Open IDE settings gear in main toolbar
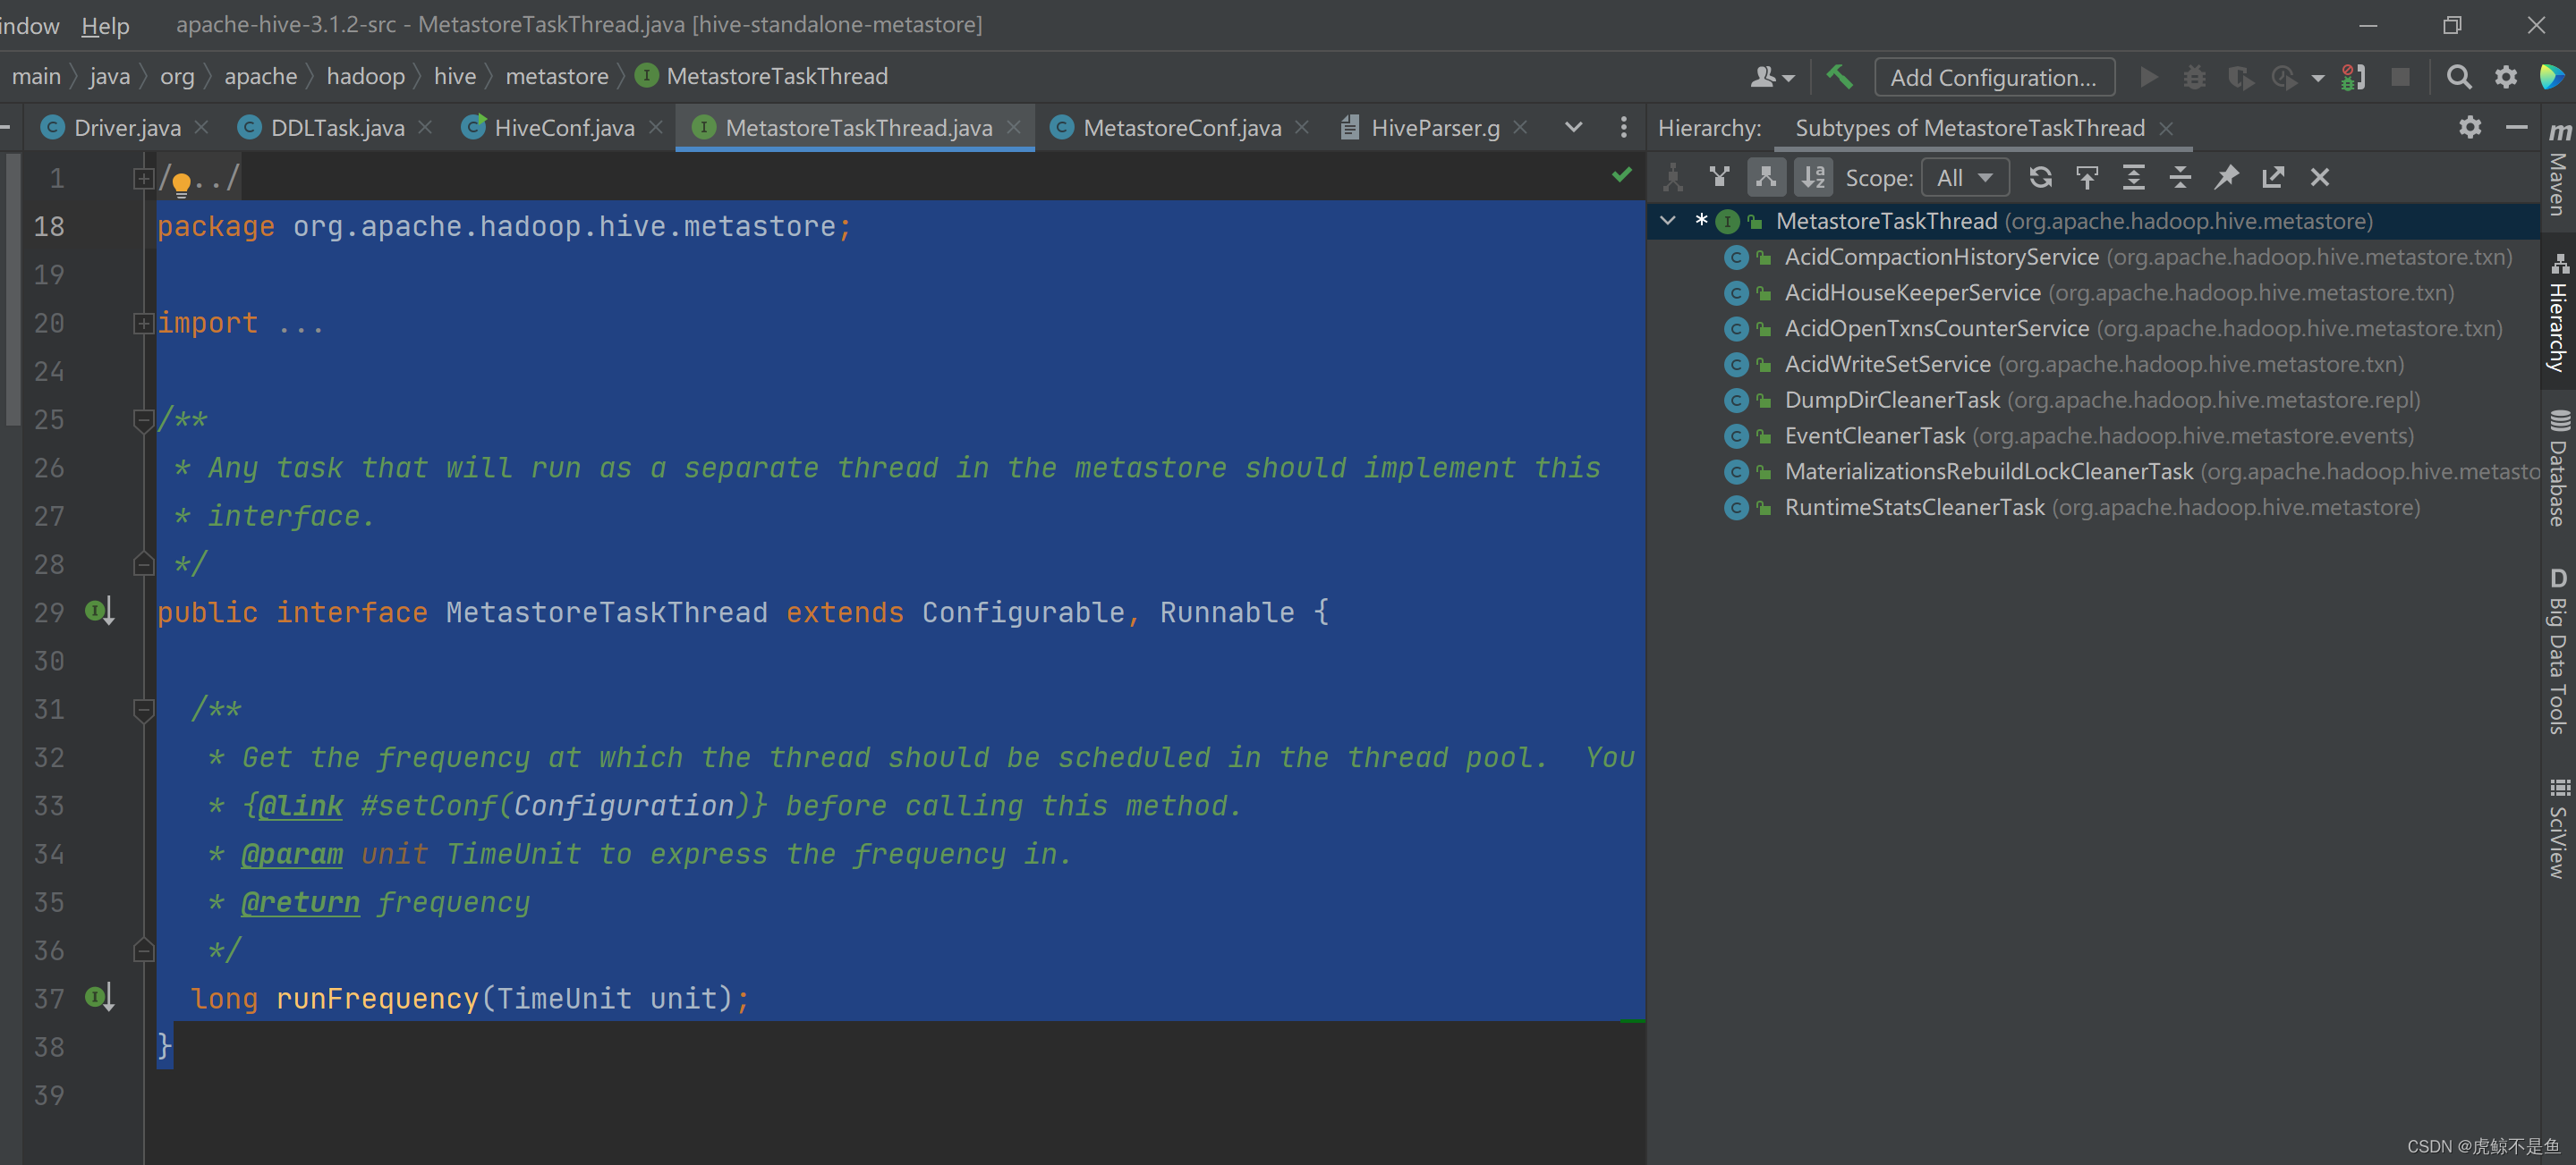Screen dimensions: 2576x1165 [x=2506, y=77]
